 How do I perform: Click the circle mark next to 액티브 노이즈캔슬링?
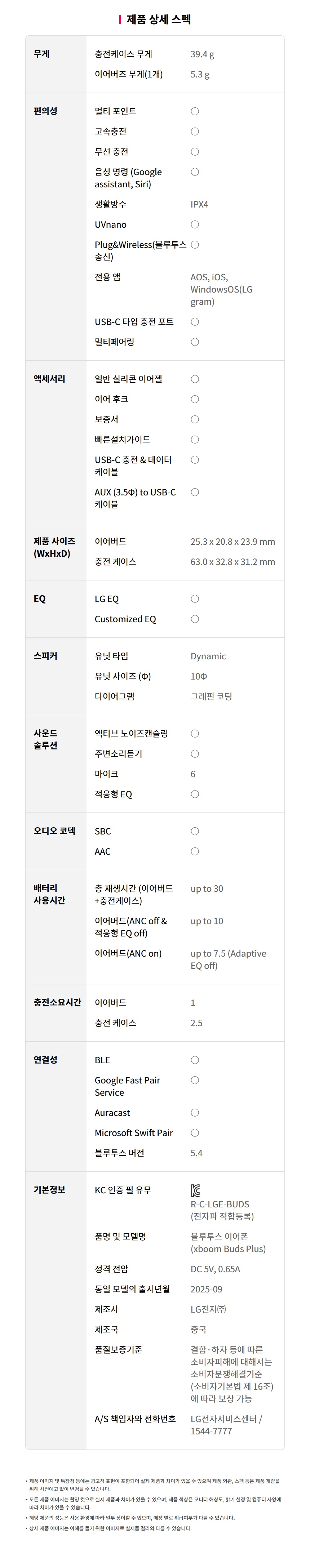195,734
